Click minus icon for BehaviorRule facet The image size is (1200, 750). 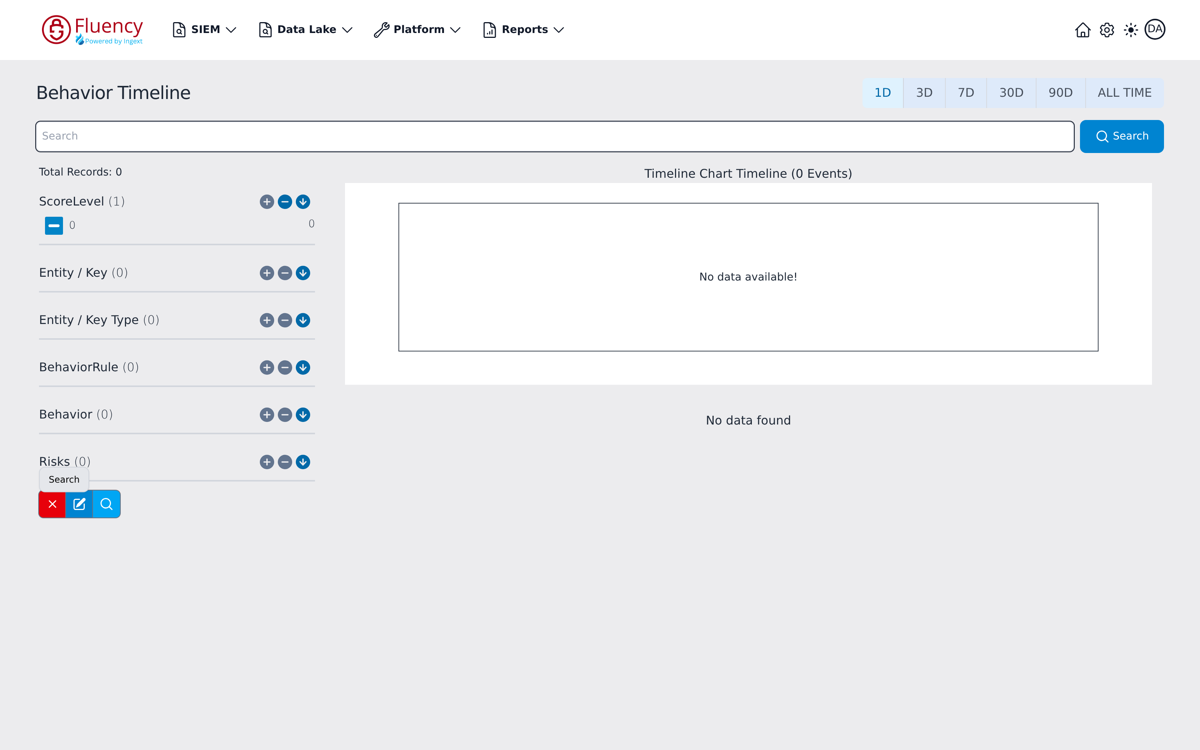(285, 367)
